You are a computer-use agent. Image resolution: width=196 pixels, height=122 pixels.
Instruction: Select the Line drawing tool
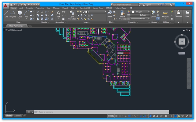[6, 14]
